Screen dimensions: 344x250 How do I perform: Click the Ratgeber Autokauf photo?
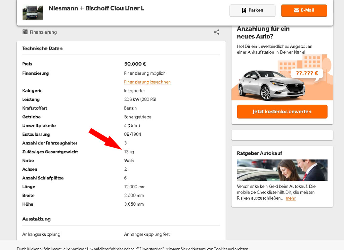point(282,170)
